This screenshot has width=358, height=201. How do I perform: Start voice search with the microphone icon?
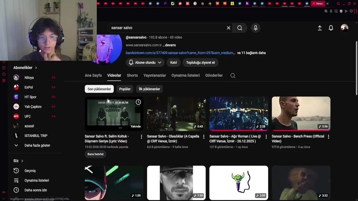click(255, 28)
